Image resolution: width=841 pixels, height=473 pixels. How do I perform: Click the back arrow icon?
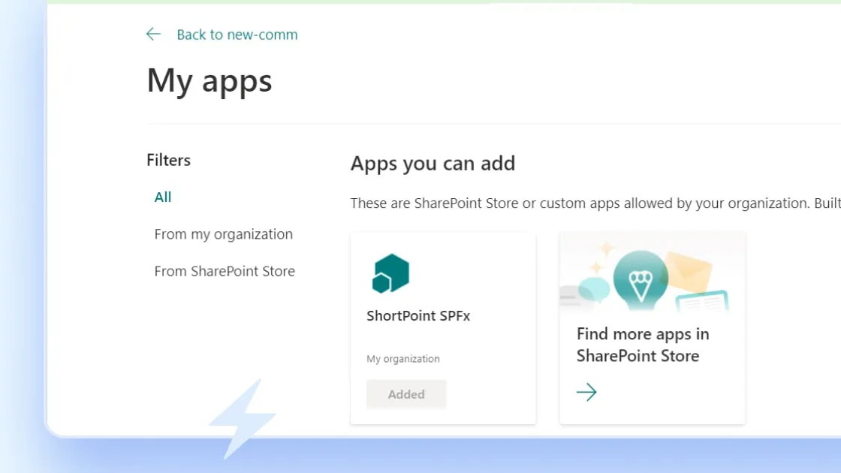coord(153,35)
